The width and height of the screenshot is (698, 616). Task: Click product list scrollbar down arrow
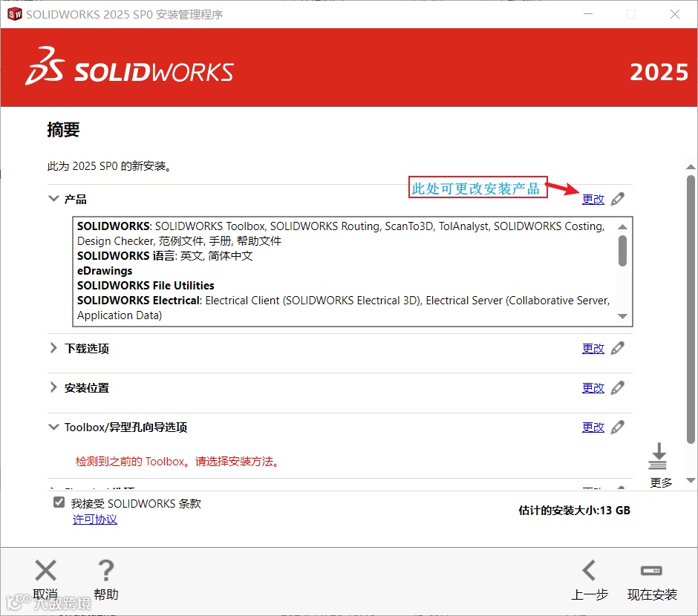pyautogui.click(x=623, y=316)
